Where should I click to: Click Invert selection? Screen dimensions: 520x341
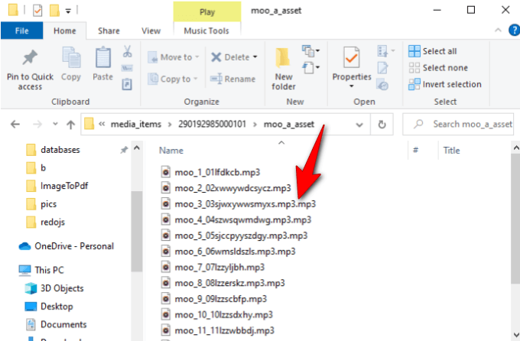pos(445,84)
